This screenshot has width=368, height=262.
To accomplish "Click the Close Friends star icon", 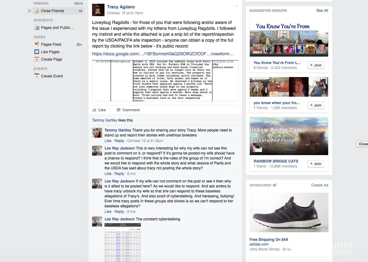I will pos(37,11).
